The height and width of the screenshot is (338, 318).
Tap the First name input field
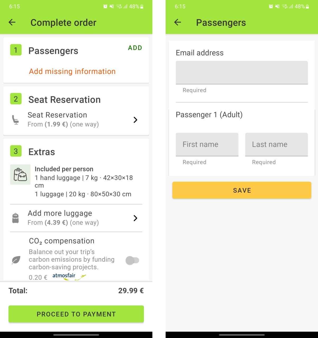(x=207, y=144)
